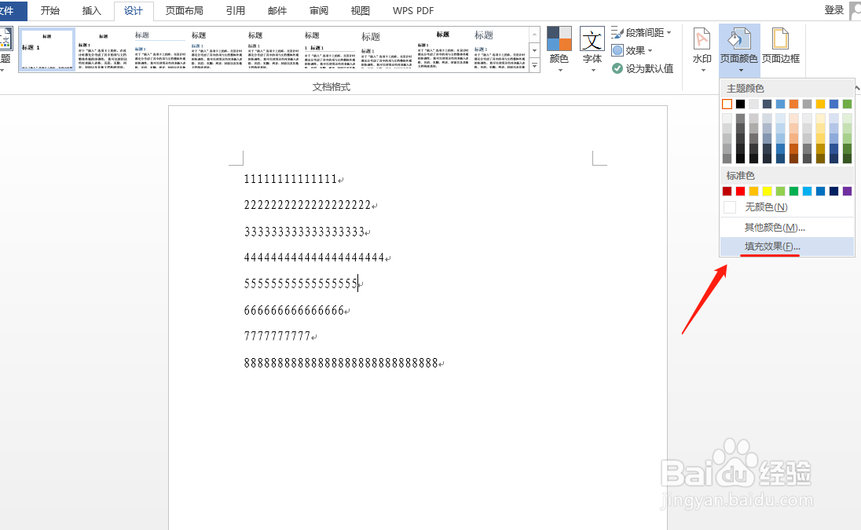Open the 字体 theme fonts gallery
The image size is (861, 530).
pyautogui.click(x=592, y=50)
